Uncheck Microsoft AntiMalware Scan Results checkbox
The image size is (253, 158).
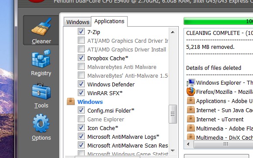click(x=81, y=145)
